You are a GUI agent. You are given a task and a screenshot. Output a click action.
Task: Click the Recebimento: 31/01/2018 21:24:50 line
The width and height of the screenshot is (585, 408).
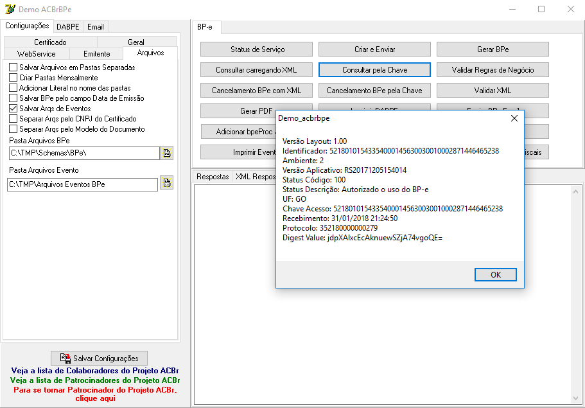[340, 218]
